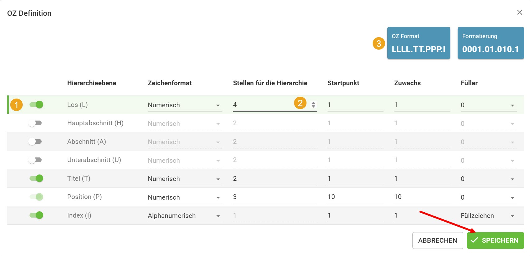Click the Formatierung 0001.01.010.1 tile
The width and height of the screenshot is (531, 256).
tap(491, 43)
